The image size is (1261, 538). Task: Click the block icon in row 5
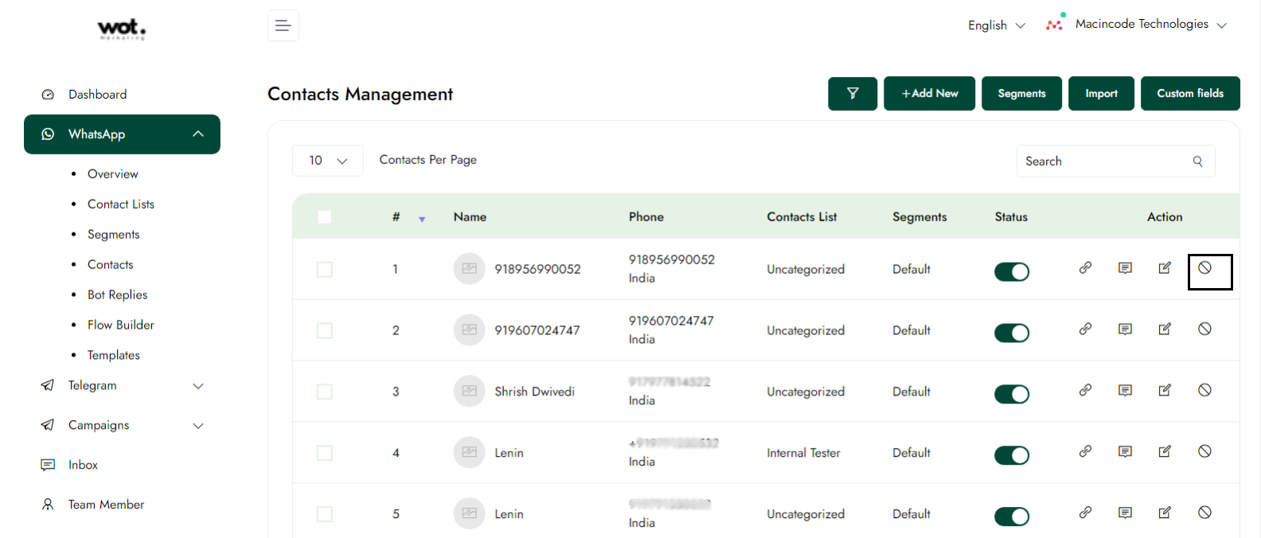pyautogui.click(x=1204, y=513)
